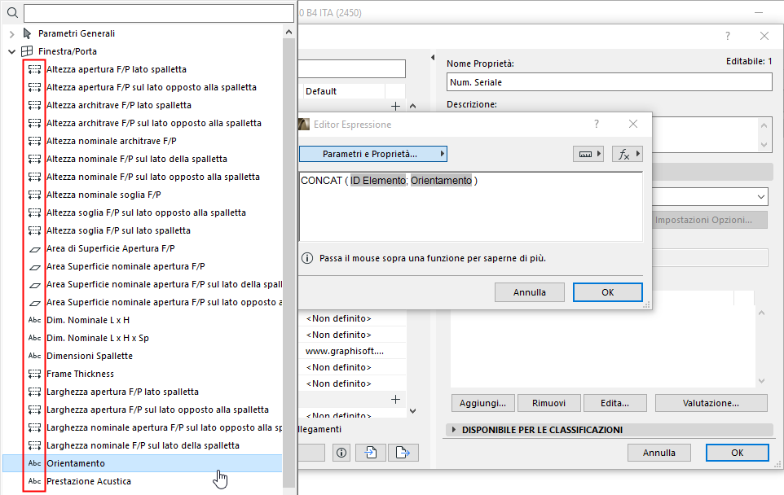Click OK in Property Manager dialog
Viewport: 784px width, 495px height.
(737, 453)
